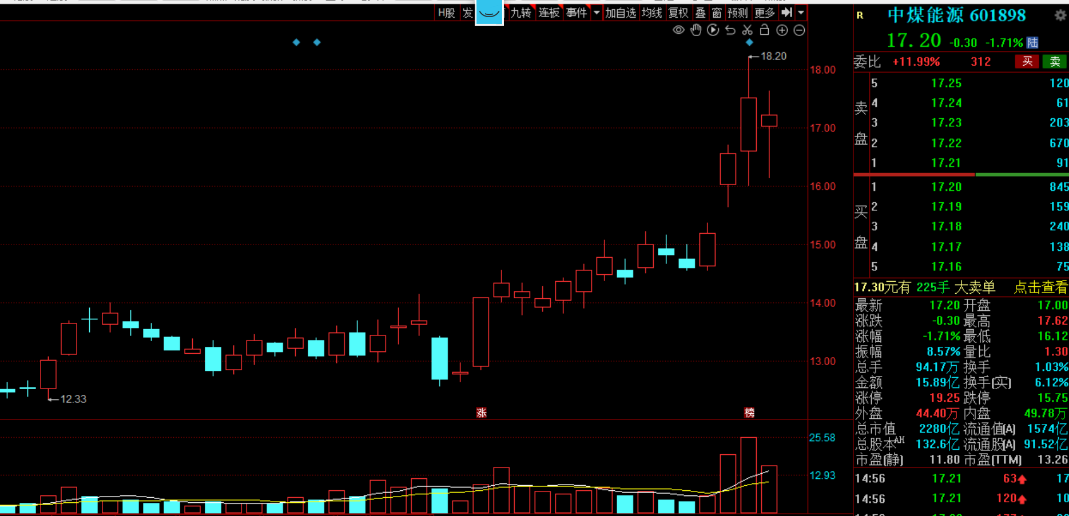The height and width of the screenshot is (516, 1069).
Task: Open the 预测 forecast tool
Action: click(x=738, y=13)
